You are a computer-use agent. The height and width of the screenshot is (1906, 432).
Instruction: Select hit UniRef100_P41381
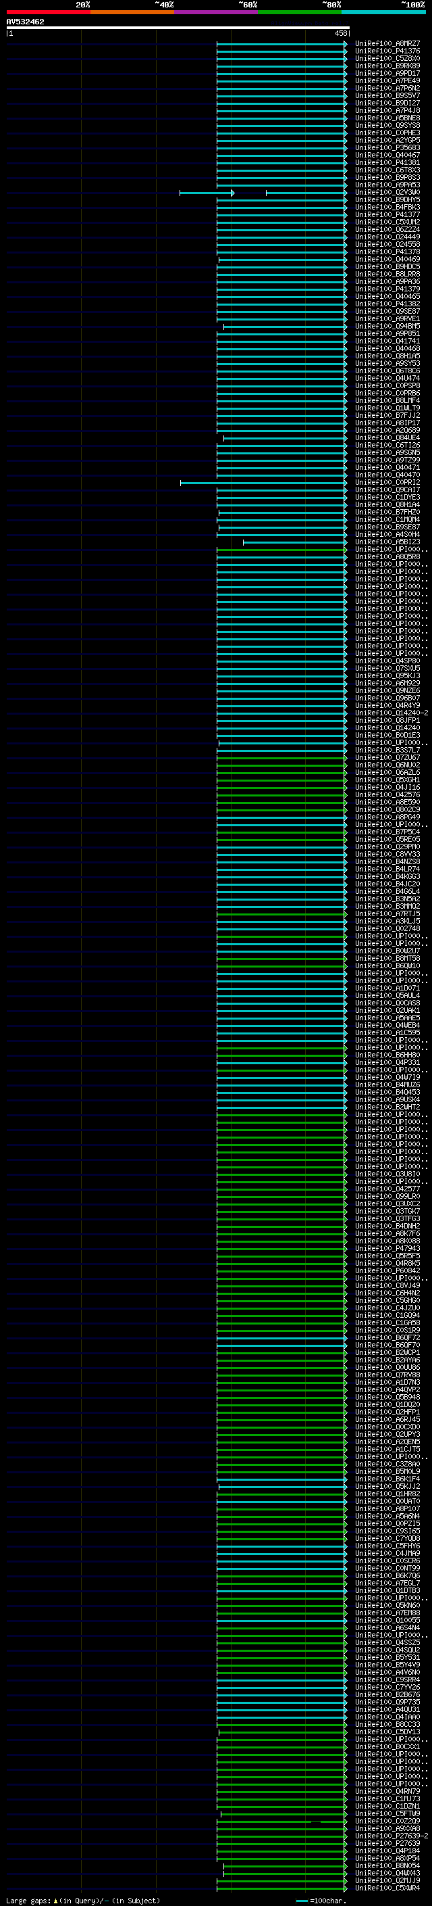click(x=387, y=163)
